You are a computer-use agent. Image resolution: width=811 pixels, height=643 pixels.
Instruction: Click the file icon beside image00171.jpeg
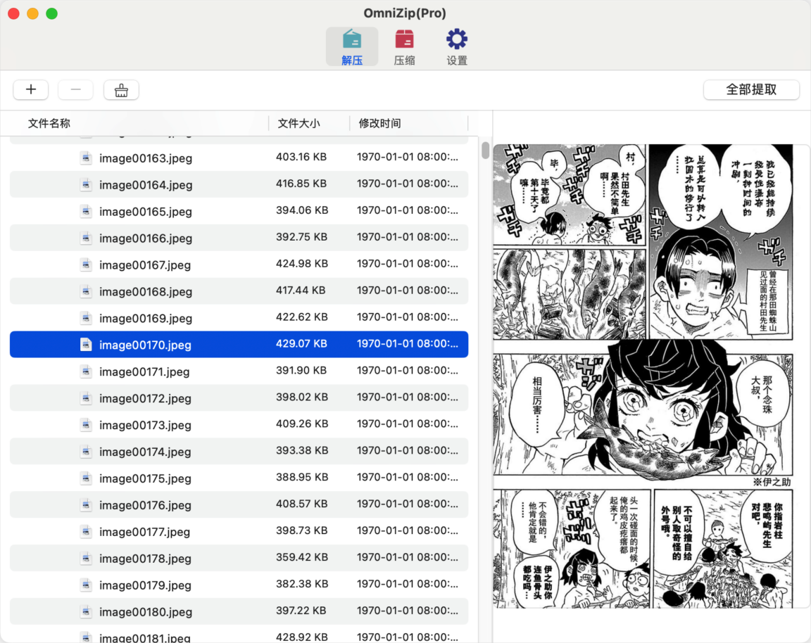tap(87, 371)
